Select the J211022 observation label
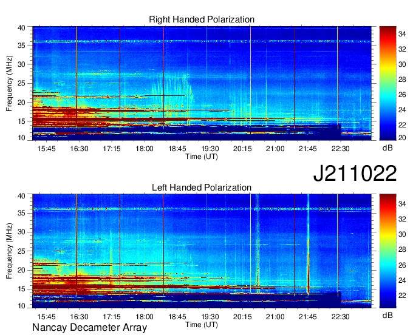413x335 pixels. click(355, 174)
